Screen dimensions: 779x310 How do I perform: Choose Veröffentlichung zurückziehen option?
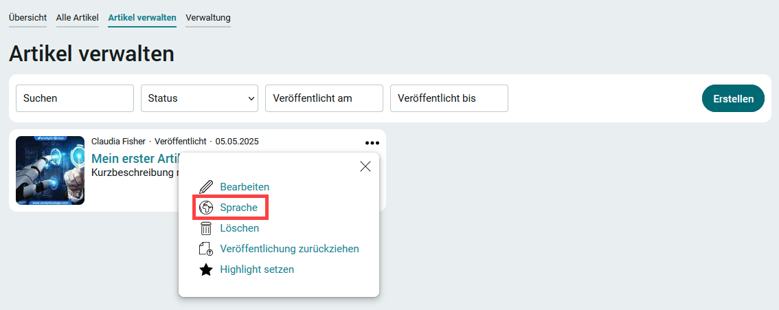pos(290,249)
